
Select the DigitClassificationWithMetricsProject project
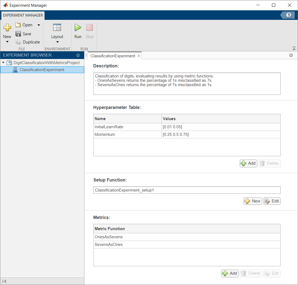tap(47, 62)
